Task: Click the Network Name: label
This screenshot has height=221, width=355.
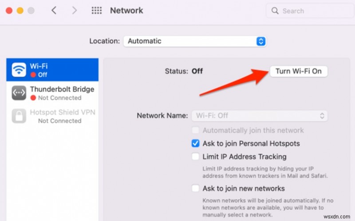Action: [162, 116]
